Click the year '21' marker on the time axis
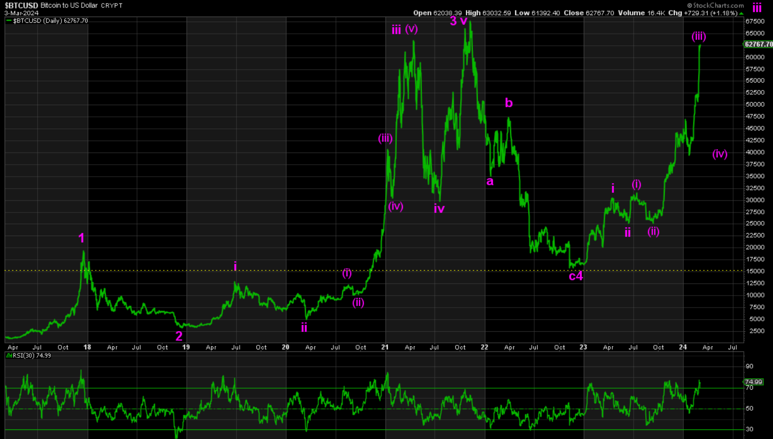The height and width of the screenshot is (439, 773). 385,347
